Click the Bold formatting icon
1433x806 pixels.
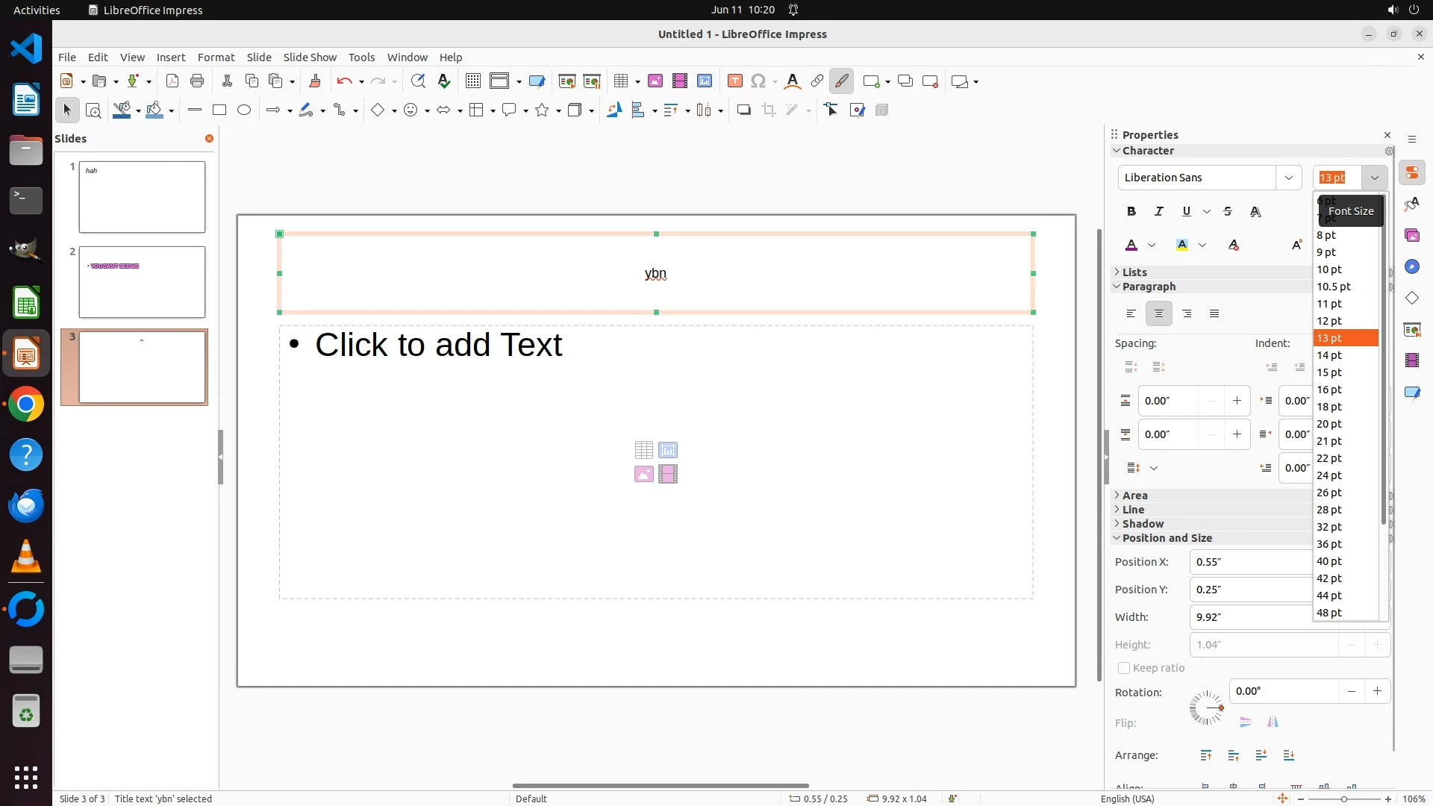click(x=1131, y=211)
